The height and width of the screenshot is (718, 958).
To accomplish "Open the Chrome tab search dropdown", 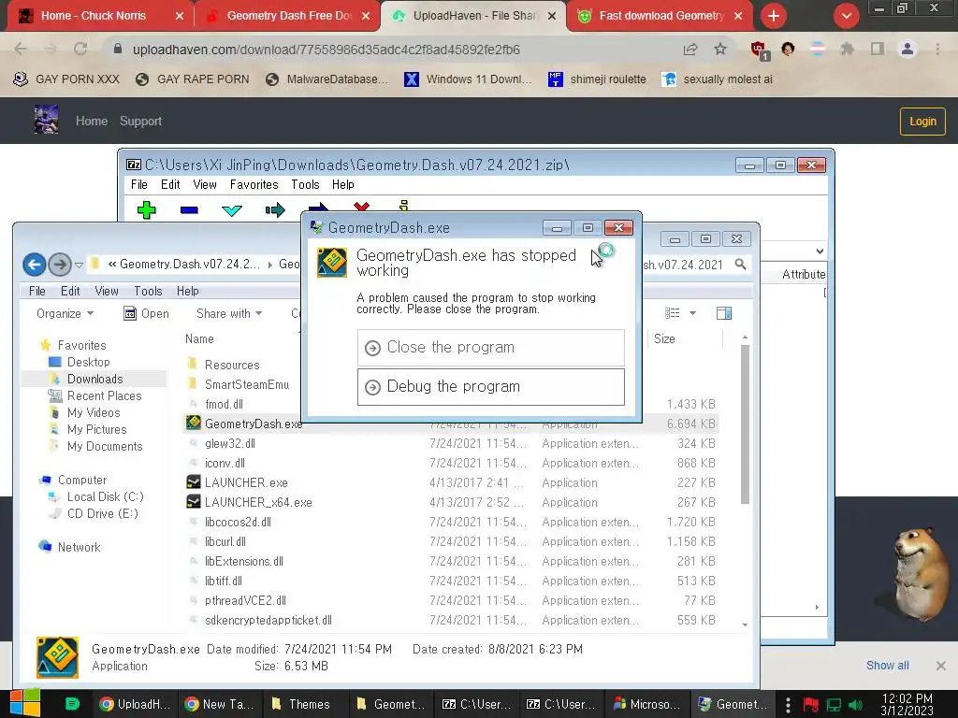I will (x=846, y=16).
